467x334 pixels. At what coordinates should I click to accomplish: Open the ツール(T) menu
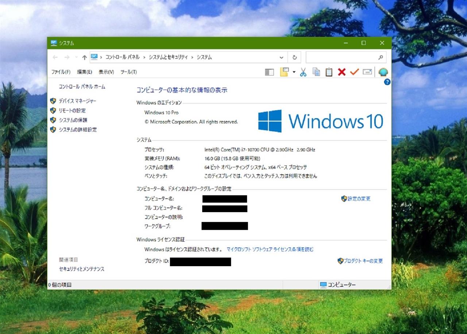pos(128,72)
